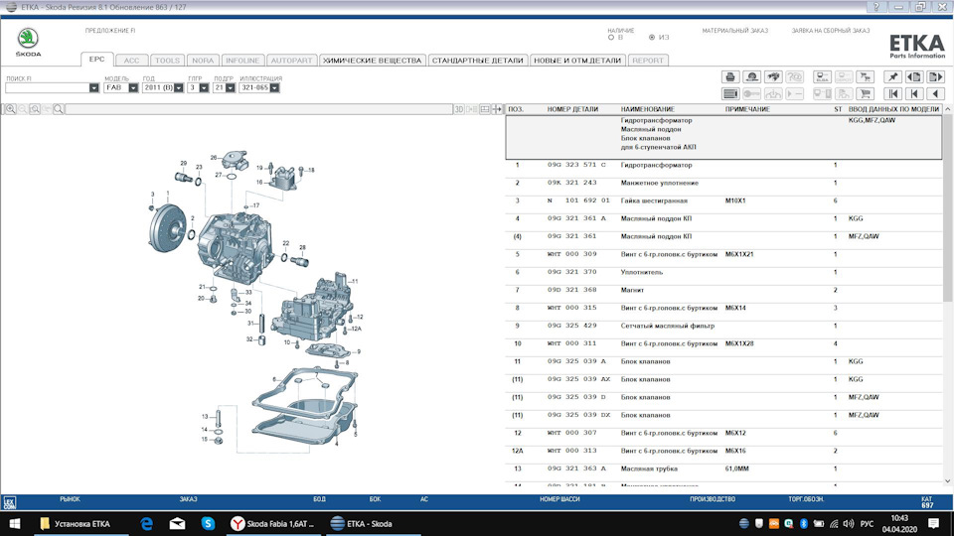954x536 pixels.
Task: Click the EK COM icon in status bar
Action: click(x=9, y=502)
